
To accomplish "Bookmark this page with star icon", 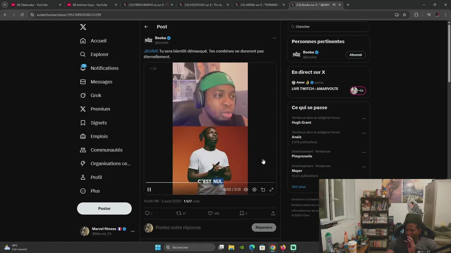I will tap(404, 15).
